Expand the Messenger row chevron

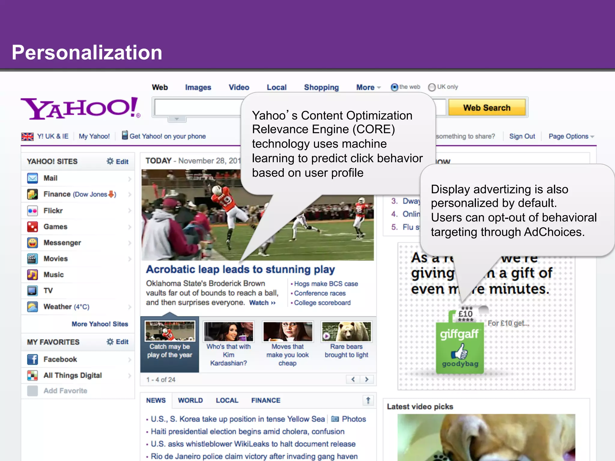pos(130,243)
